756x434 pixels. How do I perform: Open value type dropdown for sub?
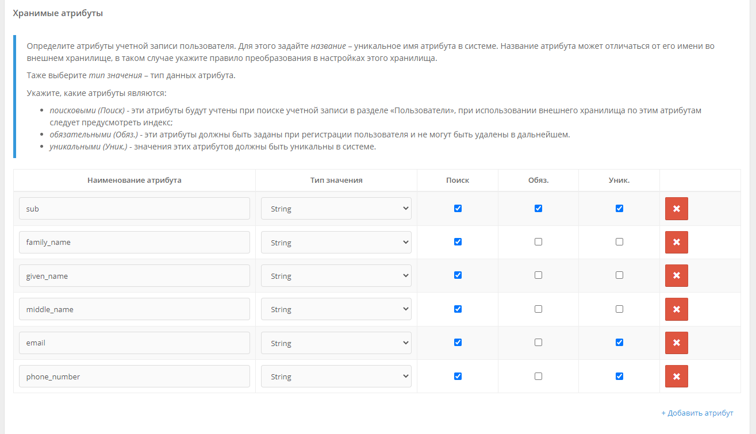336,209
